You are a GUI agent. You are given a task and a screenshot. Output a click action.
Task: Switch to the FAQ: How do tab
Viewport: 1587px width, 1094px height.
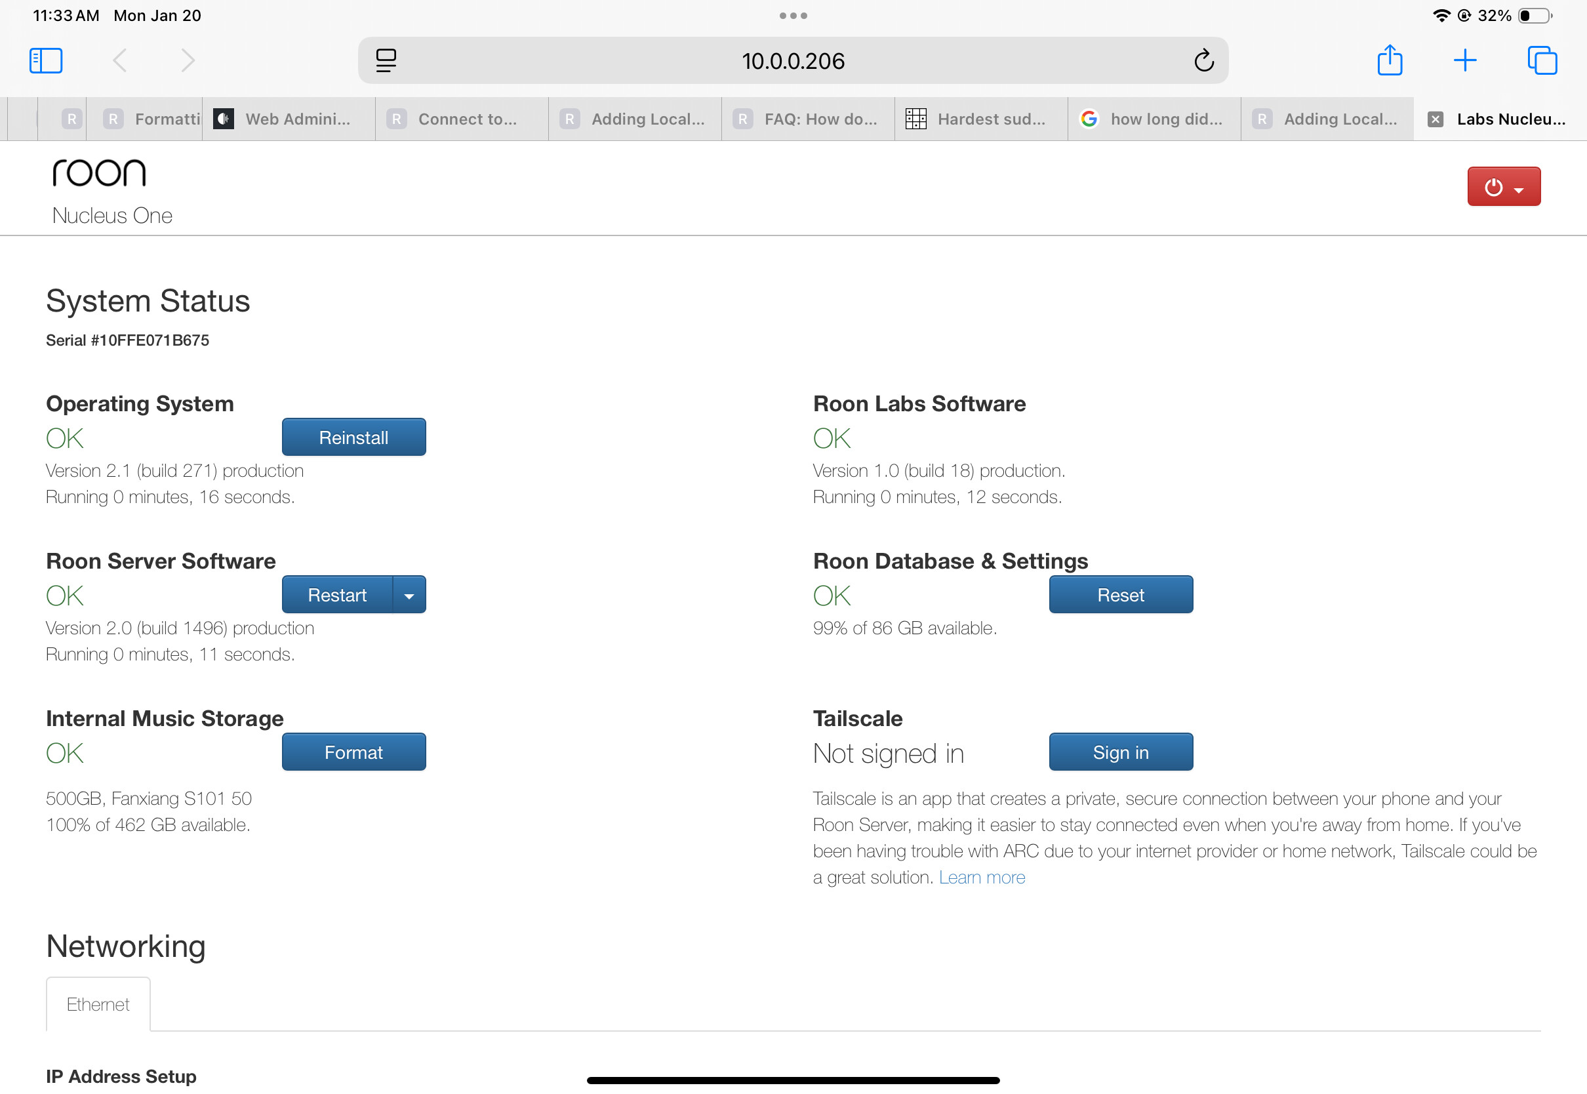(808, 119)
